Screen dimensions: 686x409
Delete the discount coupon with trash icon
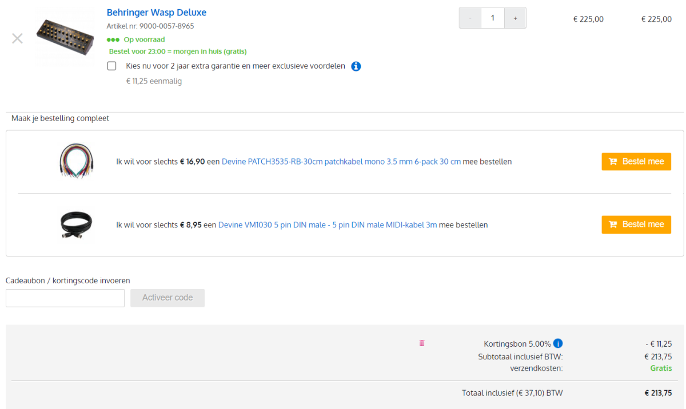[422, 343]
